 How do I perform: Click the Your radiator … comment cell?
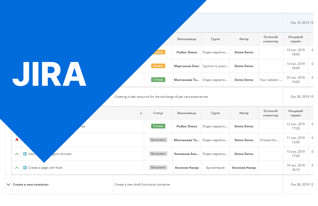pos(271,80)
